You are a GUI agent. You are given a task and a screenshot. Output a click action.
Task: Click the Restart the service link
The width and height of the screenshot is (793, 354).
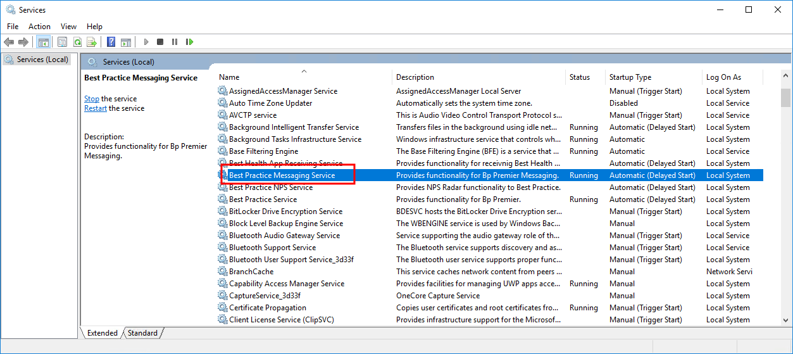pyautogui.click(x=96, y=108)
